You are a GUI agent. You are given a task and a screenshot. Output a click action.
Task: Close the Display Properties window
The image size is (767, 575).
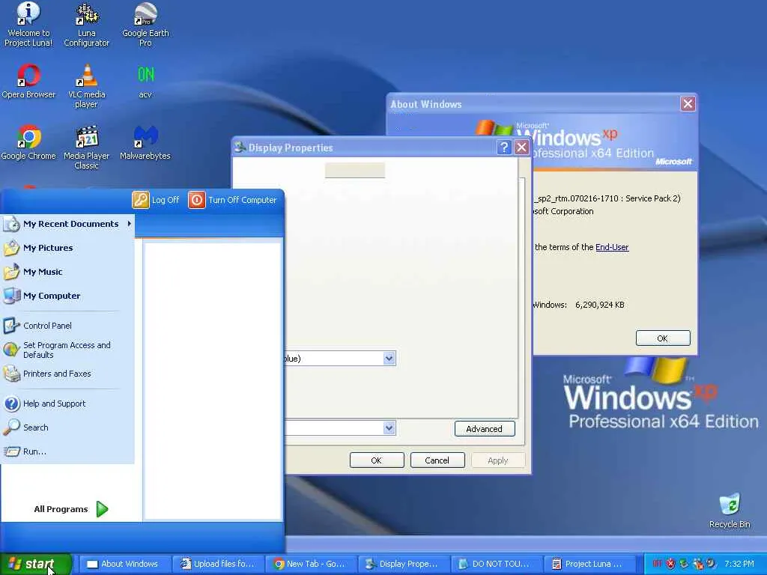pos(521,147)
